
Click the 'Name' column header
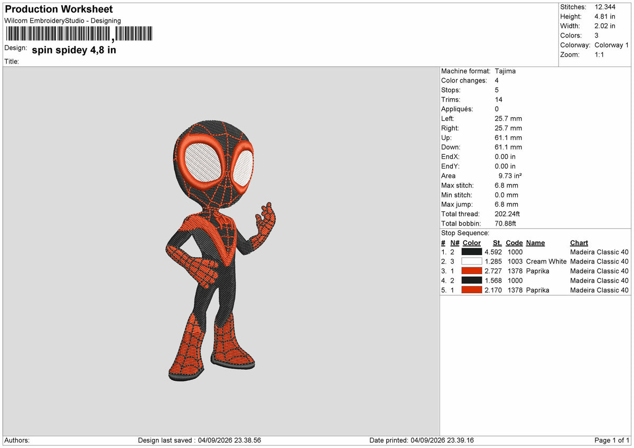(535, 243)
